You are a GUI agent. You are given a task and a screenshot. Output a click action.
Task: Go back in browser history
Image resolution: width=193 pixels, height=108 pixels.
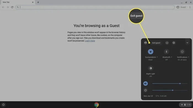point(3,7)
